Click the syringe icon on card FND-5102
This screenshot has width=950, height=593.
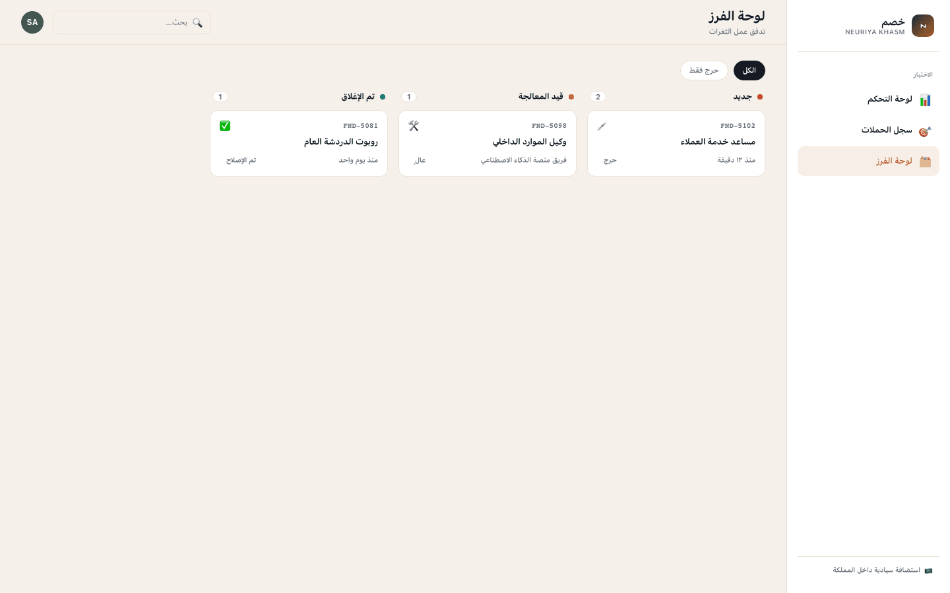click(602, 126)
